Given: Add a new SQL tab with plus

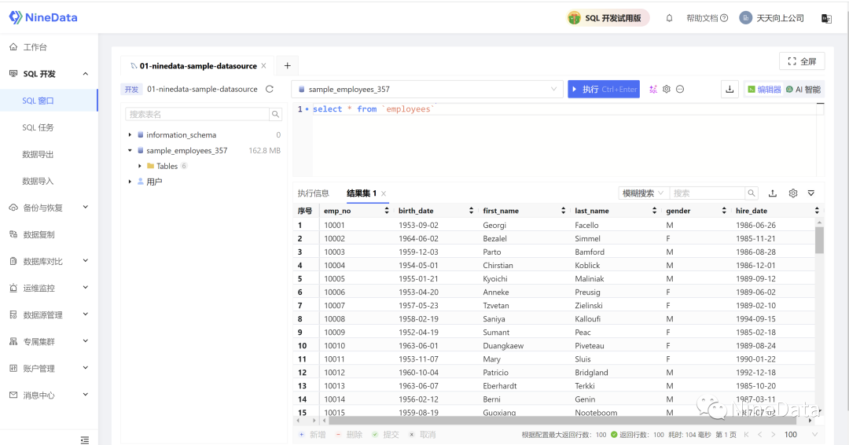Looking at the screenshot, I should pyautogui.click(x=288, y=65).
